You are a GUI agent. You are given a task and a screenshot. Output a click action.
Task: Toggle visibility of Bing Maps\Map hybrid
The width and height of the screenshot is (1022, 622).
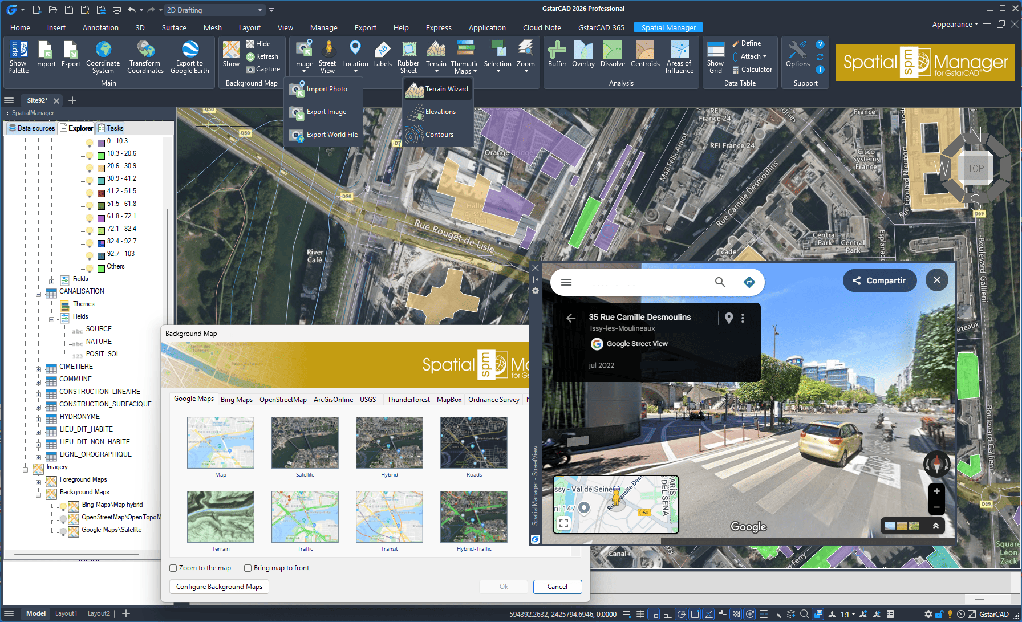pyautogui.click(x=63, y=506)
